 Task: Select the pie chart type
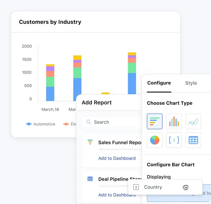(155, 140)
